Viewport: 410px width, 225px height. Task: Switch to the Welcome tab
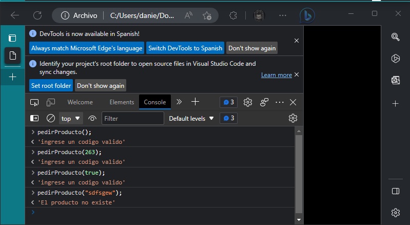click(x=80, y=102)
